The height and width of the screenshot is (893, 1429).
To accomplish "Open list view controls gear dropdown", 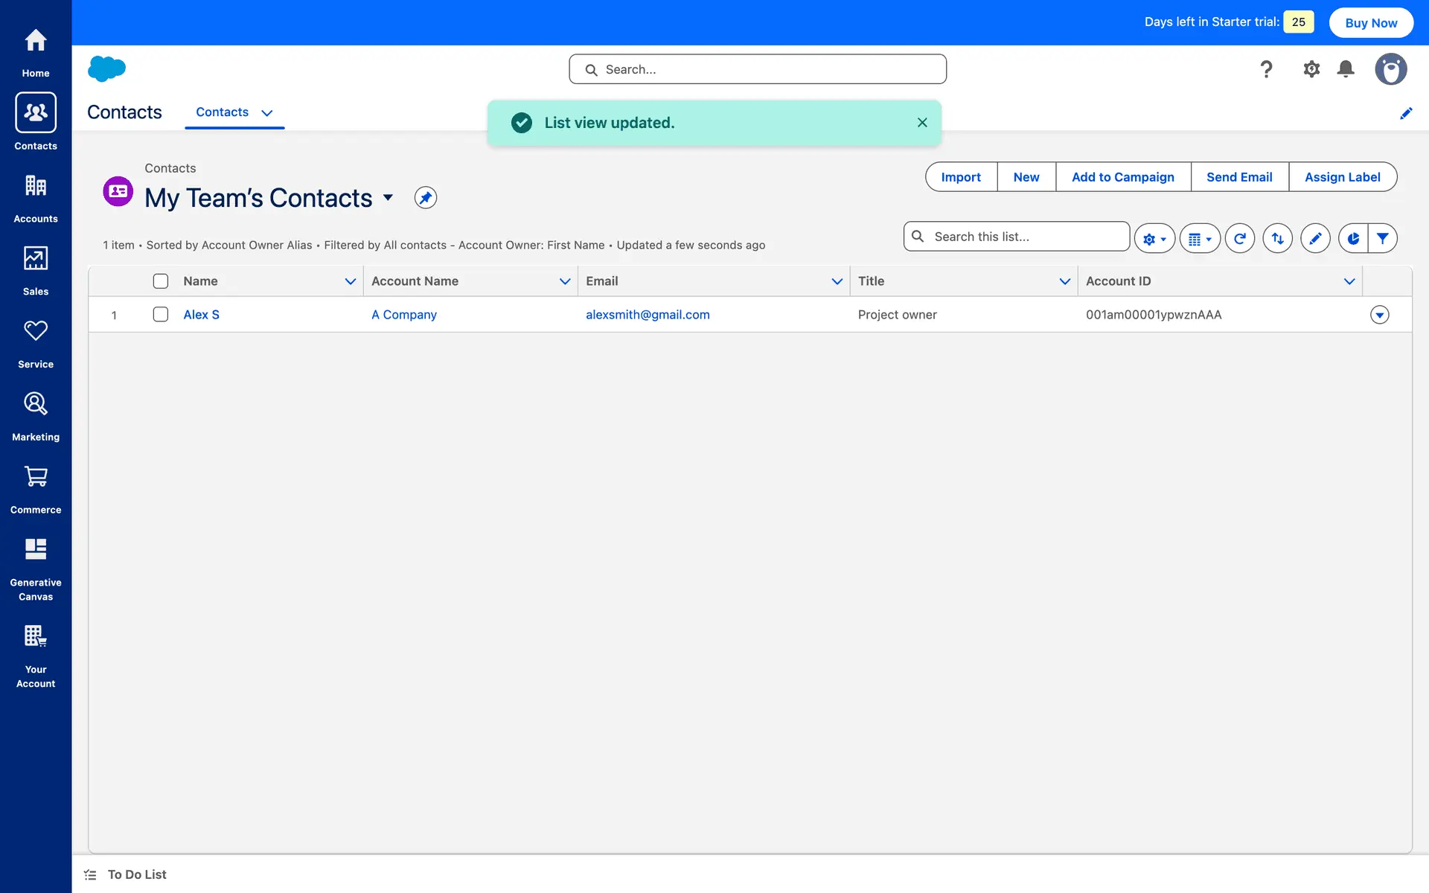I will 1154,239.
